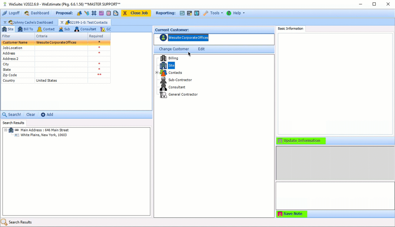Select the Contacts tree item
The image size is (395, 227).
point(175,73)
